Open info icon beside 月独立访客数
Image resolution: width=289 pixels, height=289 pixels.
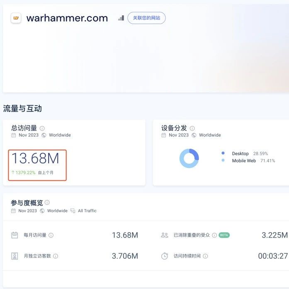pos(56,256)
